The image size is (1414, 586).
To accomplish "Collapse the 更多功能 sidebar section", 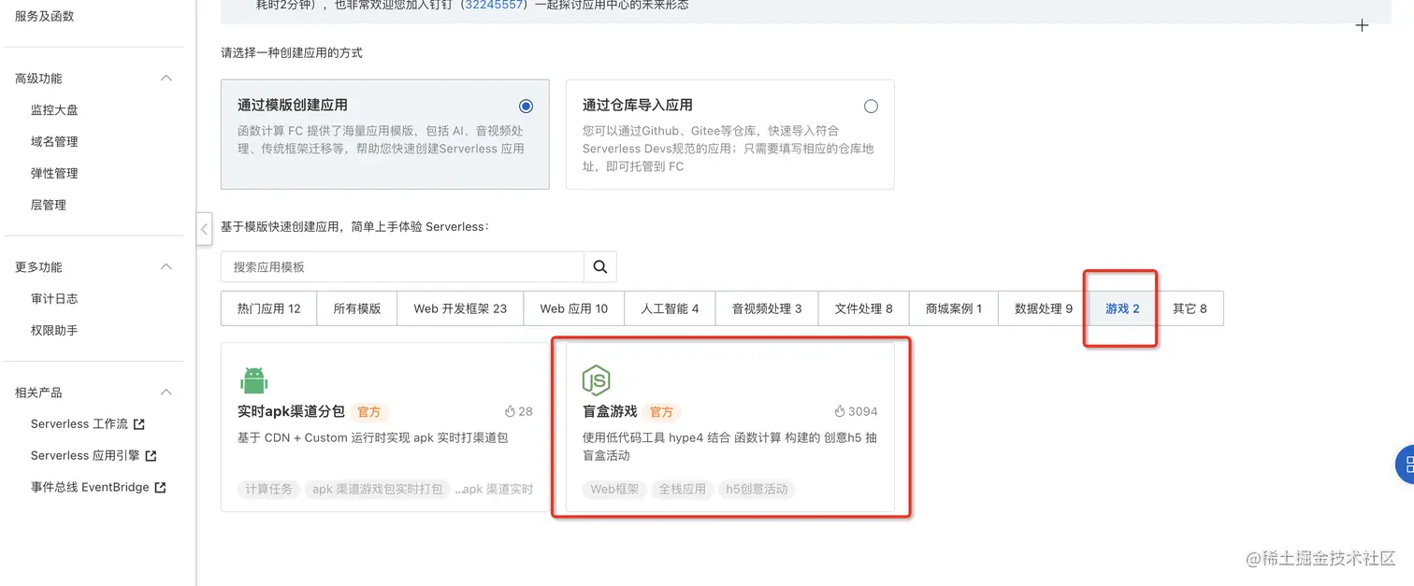I will [166, 267].
